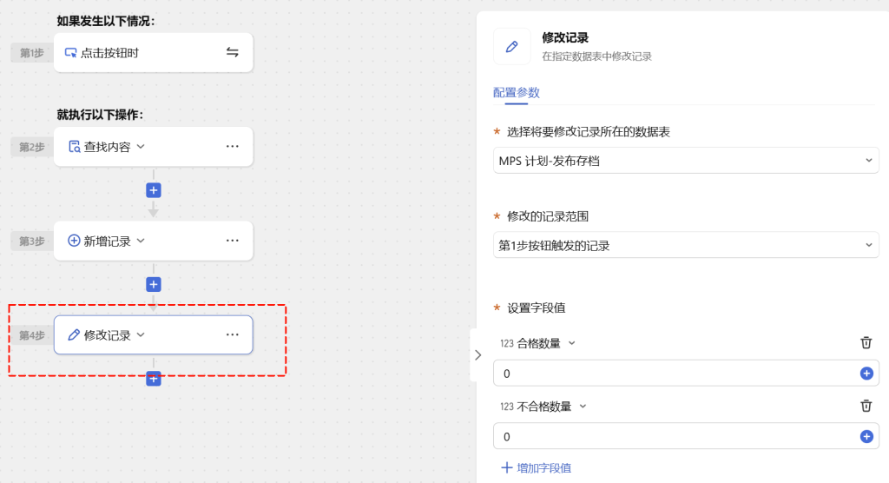
Task: Add a step after 查找内容
Action: click(154, 190)
